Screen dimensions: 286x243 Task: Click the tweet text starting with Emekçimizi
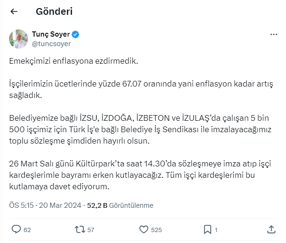pos(73,62)
